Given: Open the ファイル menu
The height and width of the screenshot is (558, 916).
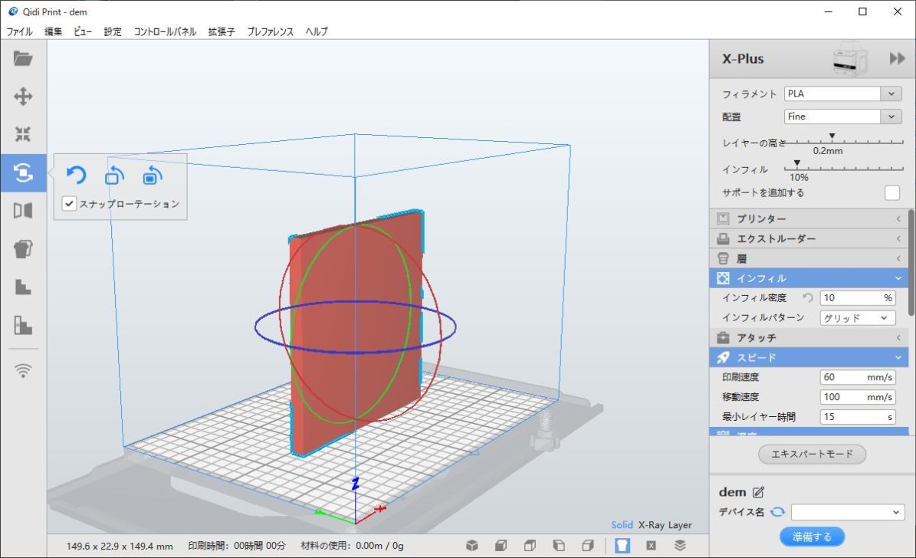Looking at the screenshot, I should (x=20, y=31).
